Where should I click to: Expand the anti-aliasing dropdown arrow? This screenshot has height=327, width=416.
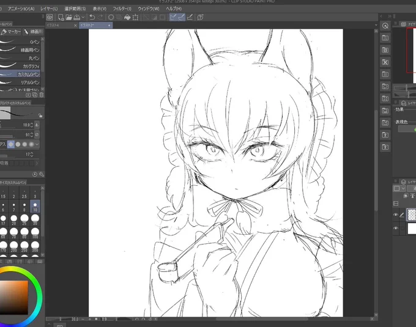pyautogui.click(x=37, y=144)
